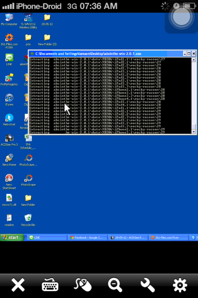Open PhotoScape icon beside Nero StartSmart
The image size is (198, 298).
tap(28, 180)
